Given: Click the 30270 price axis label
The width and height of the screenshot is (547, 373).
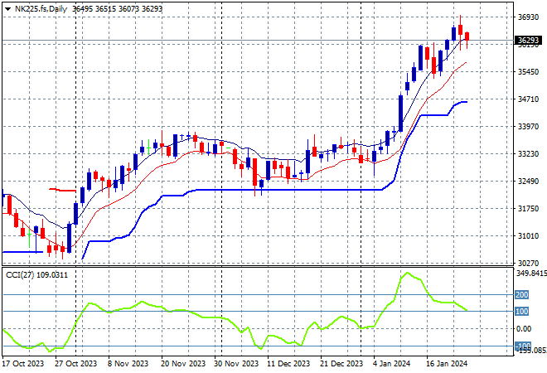Looking at the screenshot, I should [528, 263].
